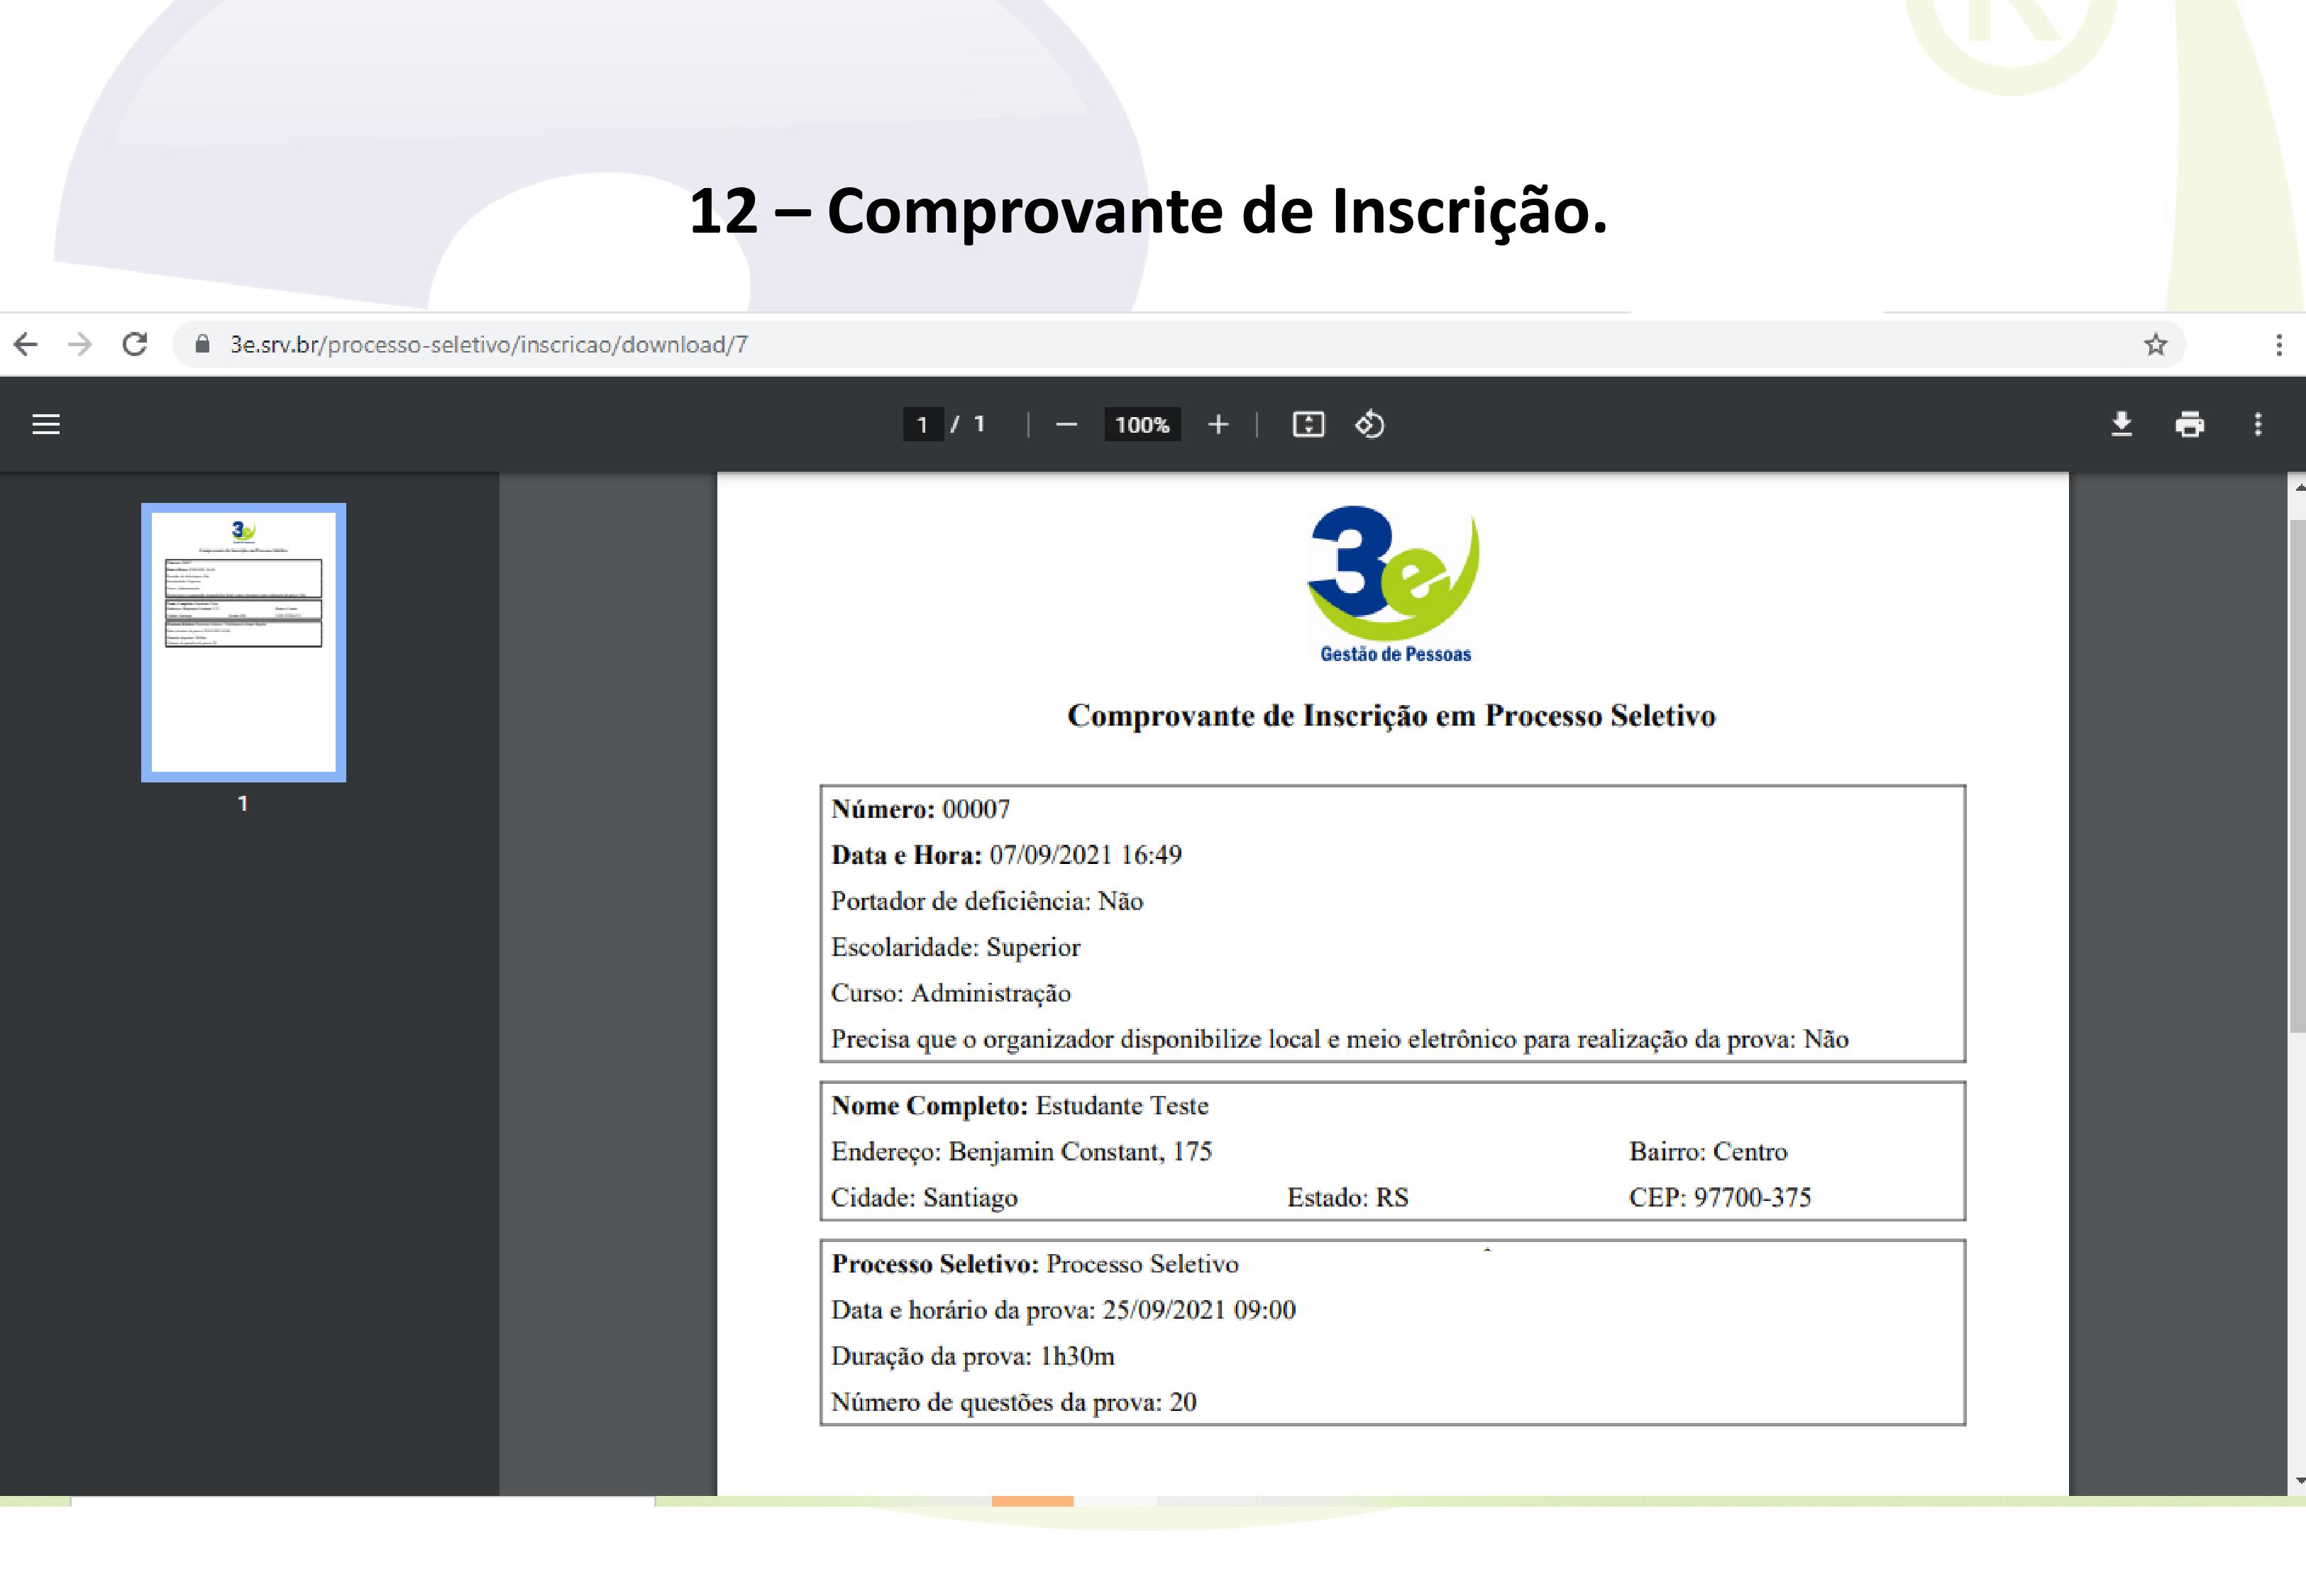View site security lock info
Image resolution: width=2306 pixels, height=1596 pixels.
(x=202, y=344)
